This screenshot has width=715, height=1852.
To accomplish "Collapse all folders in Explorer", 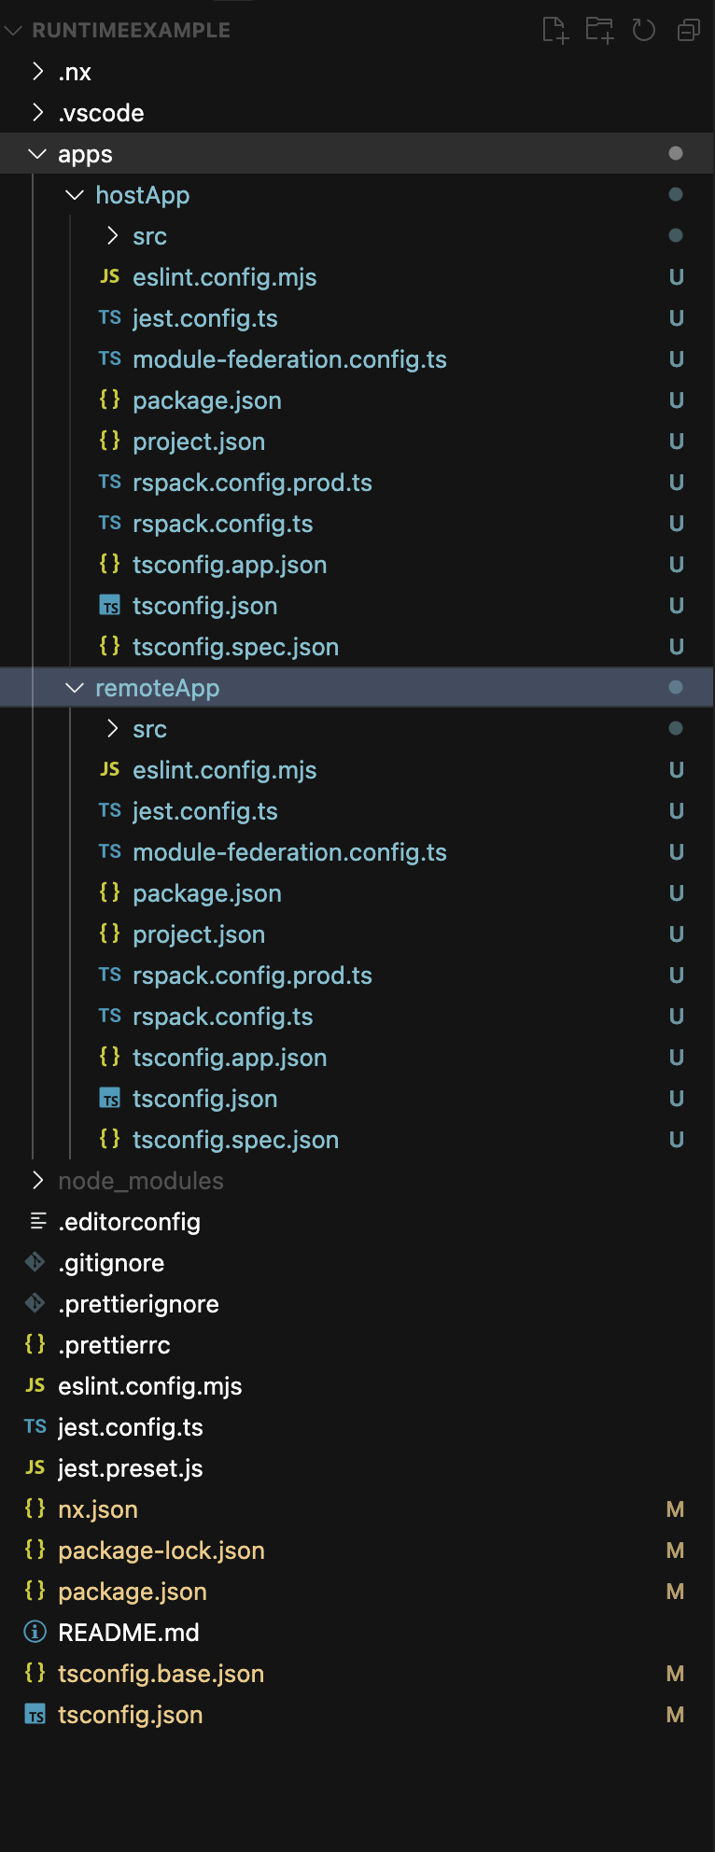I will pos(689,30).
